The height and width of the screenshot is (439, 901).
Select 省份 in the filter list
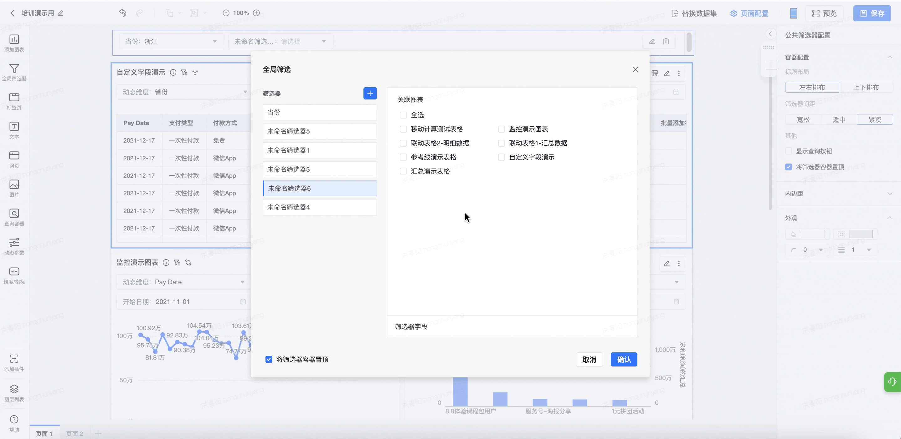point(320,113)
